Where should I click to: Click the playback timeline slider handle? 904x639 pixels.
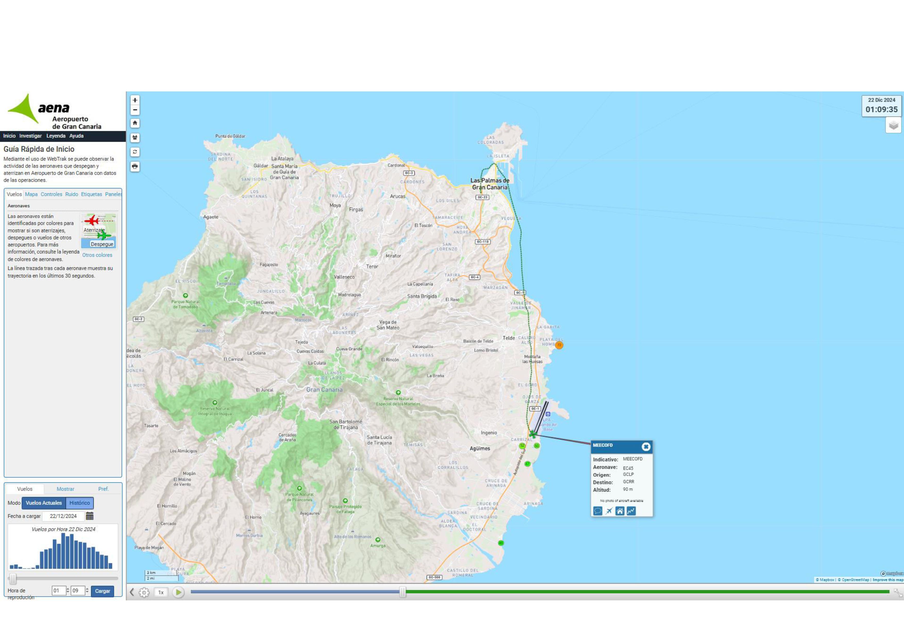(x=402, y=592)
